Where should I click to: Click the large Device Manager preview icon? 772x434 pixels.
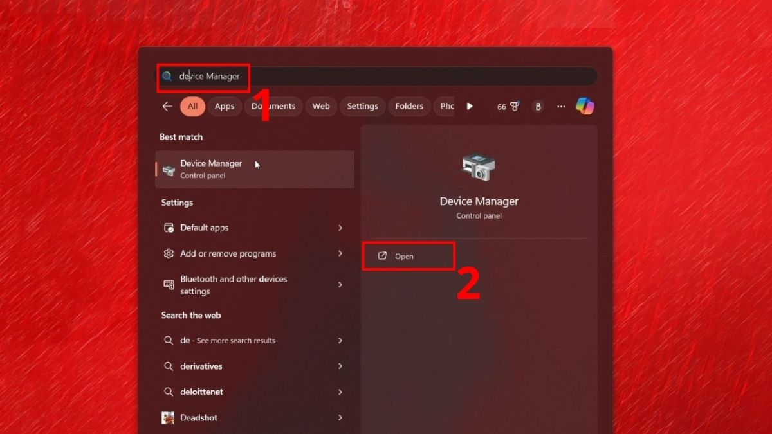tap(479, 168)
